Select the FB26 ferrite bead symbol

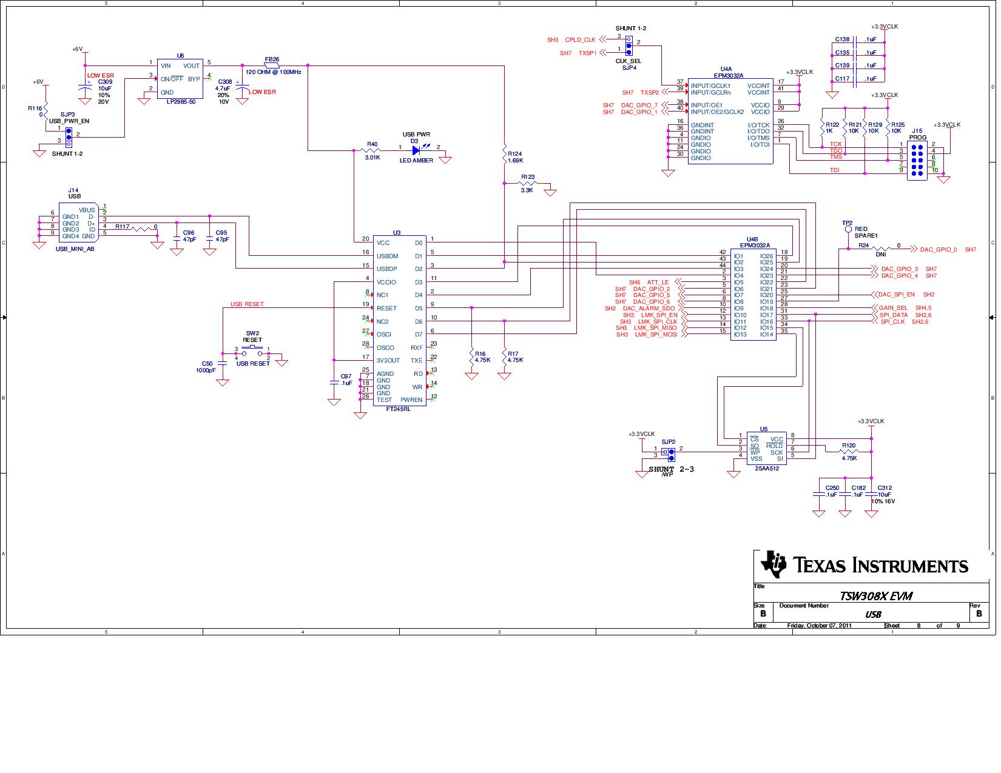click(x=272, y=65)
